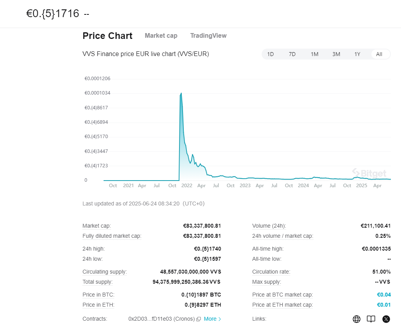This screenshot has width=401, height=330.
Task: Click the 0.{10}1897 BTC value
Action: point(201,295)
